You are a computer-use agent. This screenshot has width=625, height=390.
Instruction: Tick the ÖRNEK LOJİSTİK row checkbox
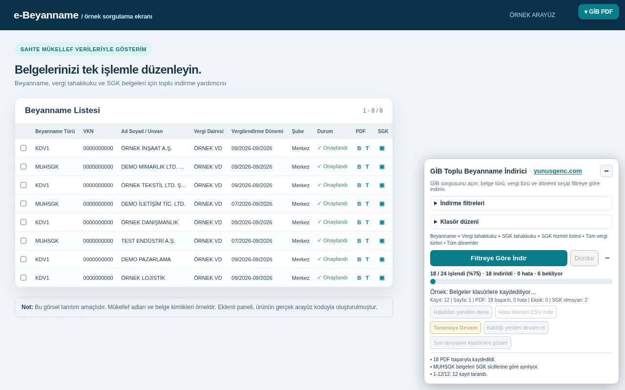coord(23,278)
